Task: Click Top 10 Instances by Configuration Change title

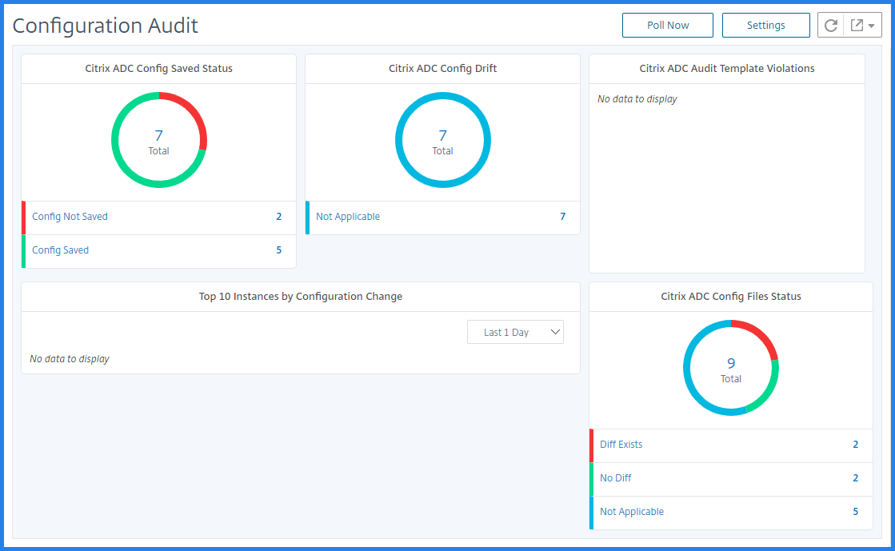Action: pyautogui.click(x=301, y=297)
